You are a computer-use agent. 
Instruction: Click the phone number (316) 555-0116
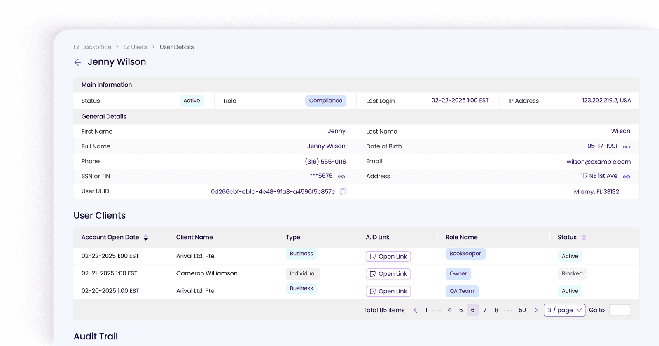pos(325,162)
